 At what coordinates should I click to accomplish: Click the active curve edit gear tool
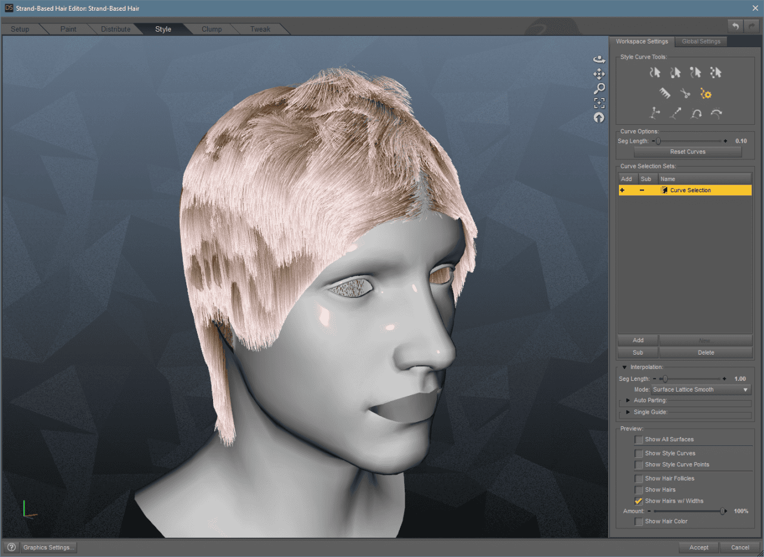coord(705,93)
